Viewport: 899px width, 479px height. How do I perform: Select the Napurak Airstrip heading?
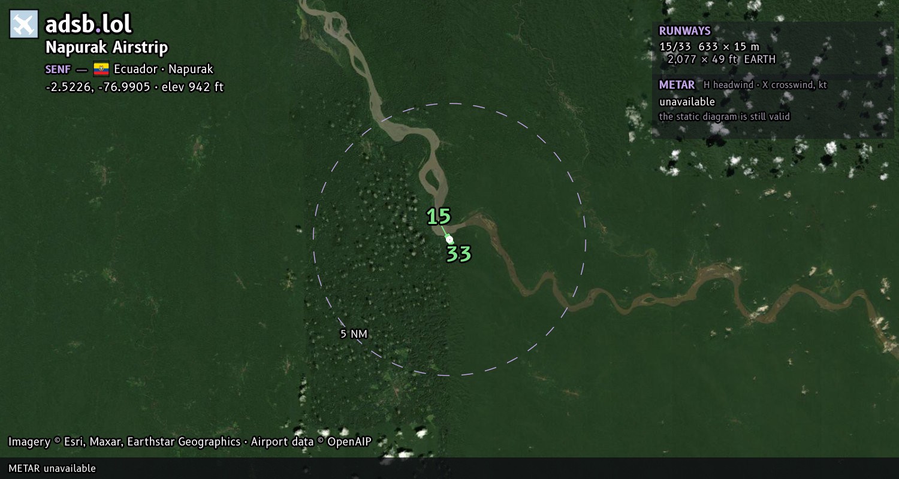pos(107,48)
